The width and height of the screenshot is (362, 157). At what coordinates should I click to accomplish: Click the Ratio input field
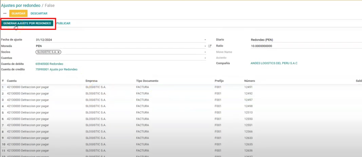pos(303,46)
